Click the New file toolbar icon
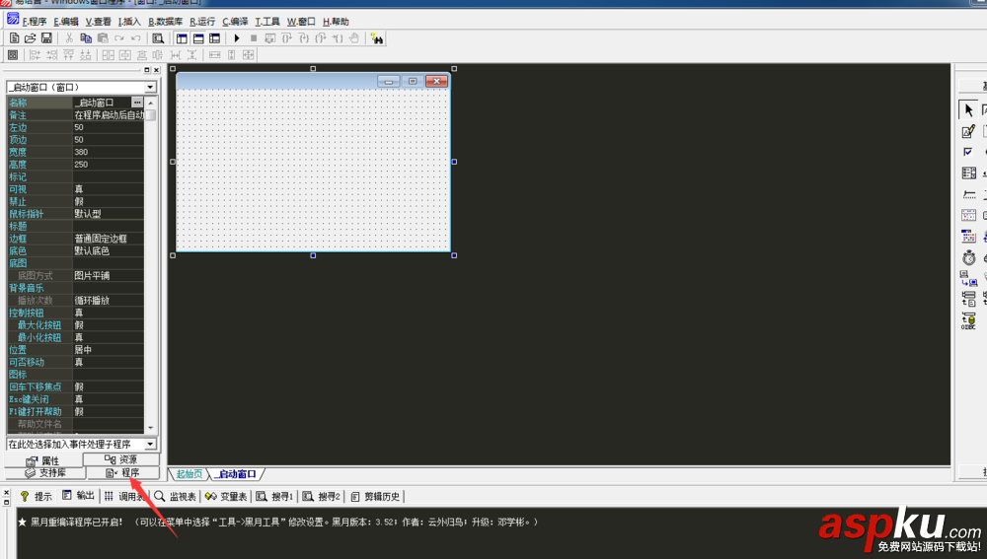Screen dimensions: 987x559 (x=14, y=38)
